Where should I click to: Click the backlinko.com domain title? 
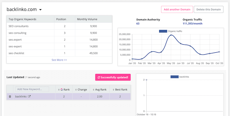pos(22,9)
